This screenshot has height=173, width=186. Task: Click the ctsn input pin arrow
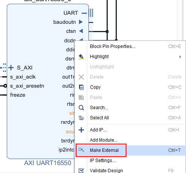coord(81,31)
